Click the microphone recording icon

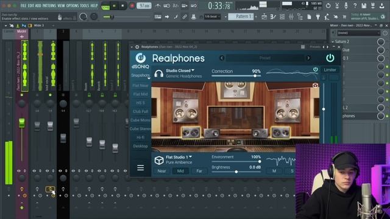pyautogui.click(x=346, y=5)
